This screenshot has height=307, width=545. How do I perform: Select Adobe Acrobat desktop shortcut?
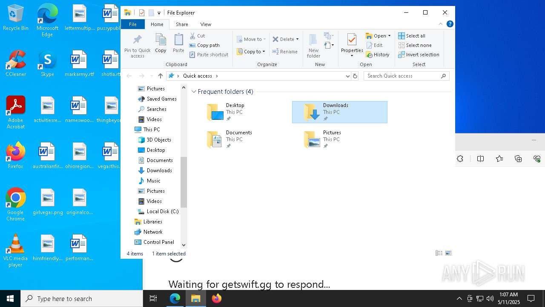(x=16, y=113)
